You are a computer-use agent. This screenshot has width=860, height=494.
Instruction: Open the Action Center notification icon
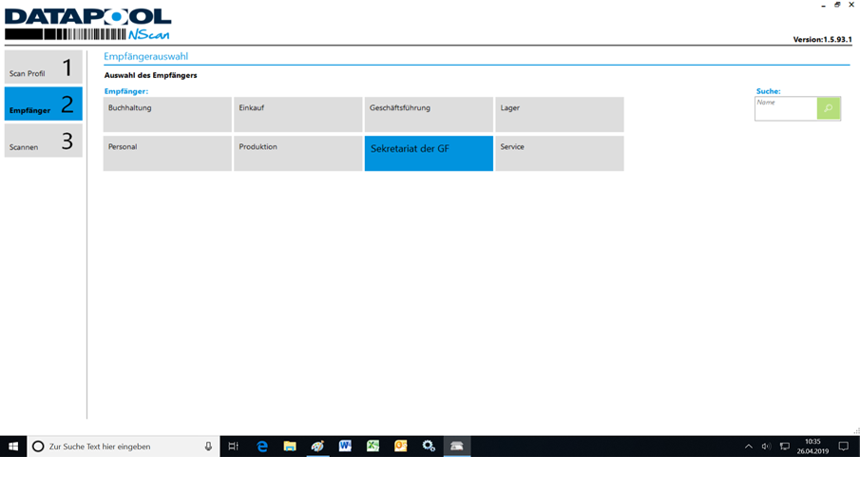click(x=843, y=446)
